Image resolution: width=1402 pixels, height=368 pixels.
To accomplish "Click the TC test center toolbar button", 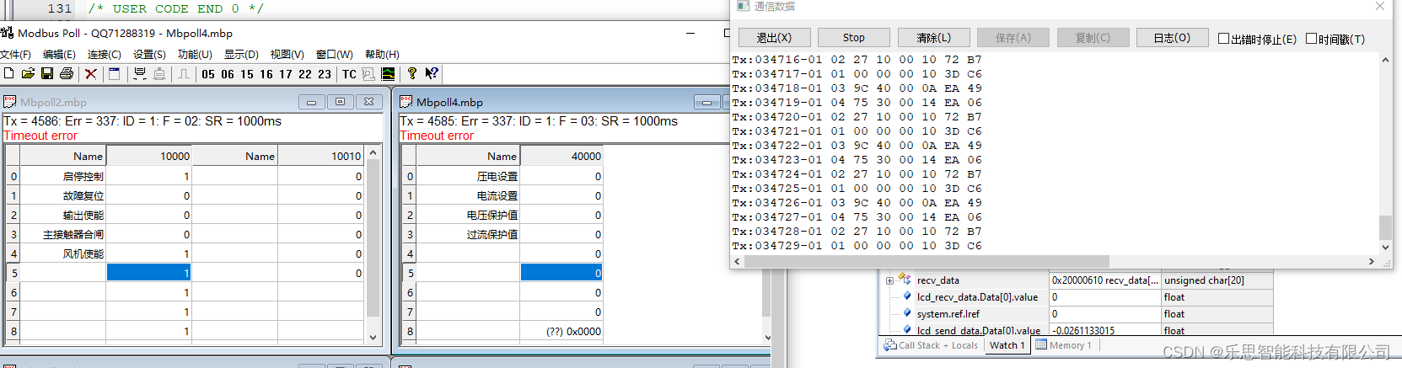I will [x=349, y=74].
